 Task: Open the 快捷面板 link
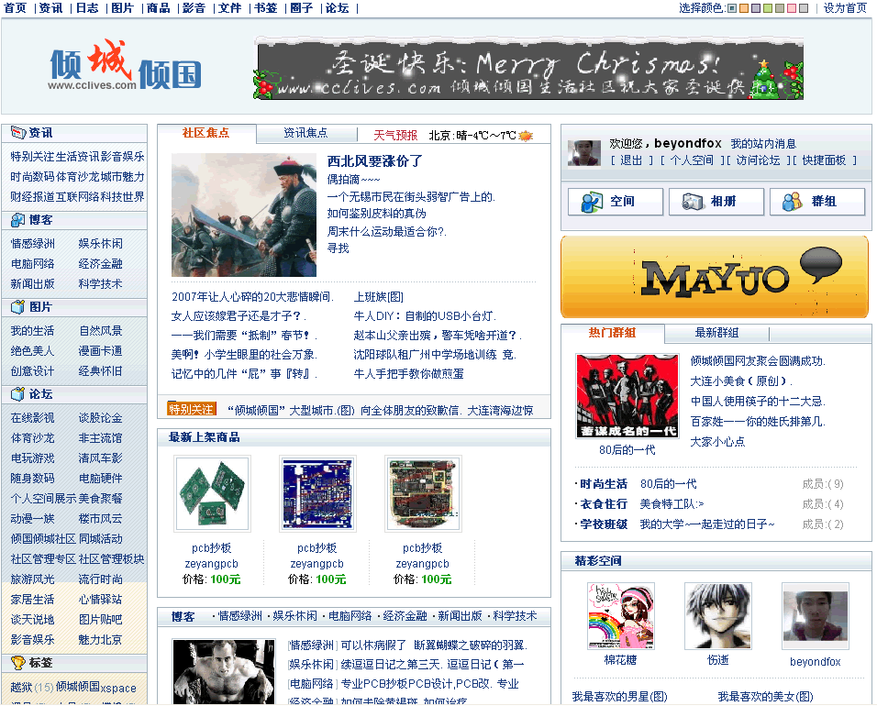click(824, 160)
